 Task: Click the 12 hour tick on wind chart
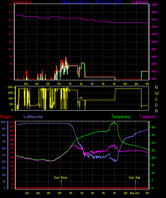[81, 84]
